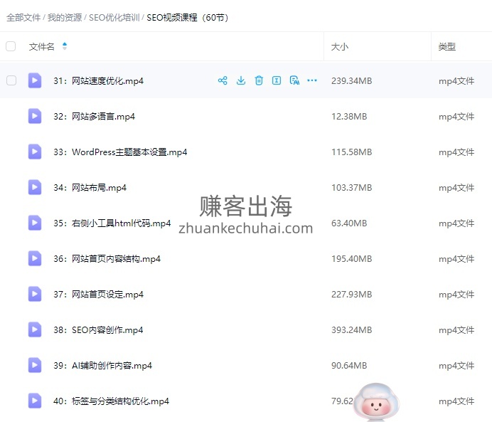This screenshot has width=492, height=422.
Task: Sort the list by 大小 column header
Action: click(340, 46)
